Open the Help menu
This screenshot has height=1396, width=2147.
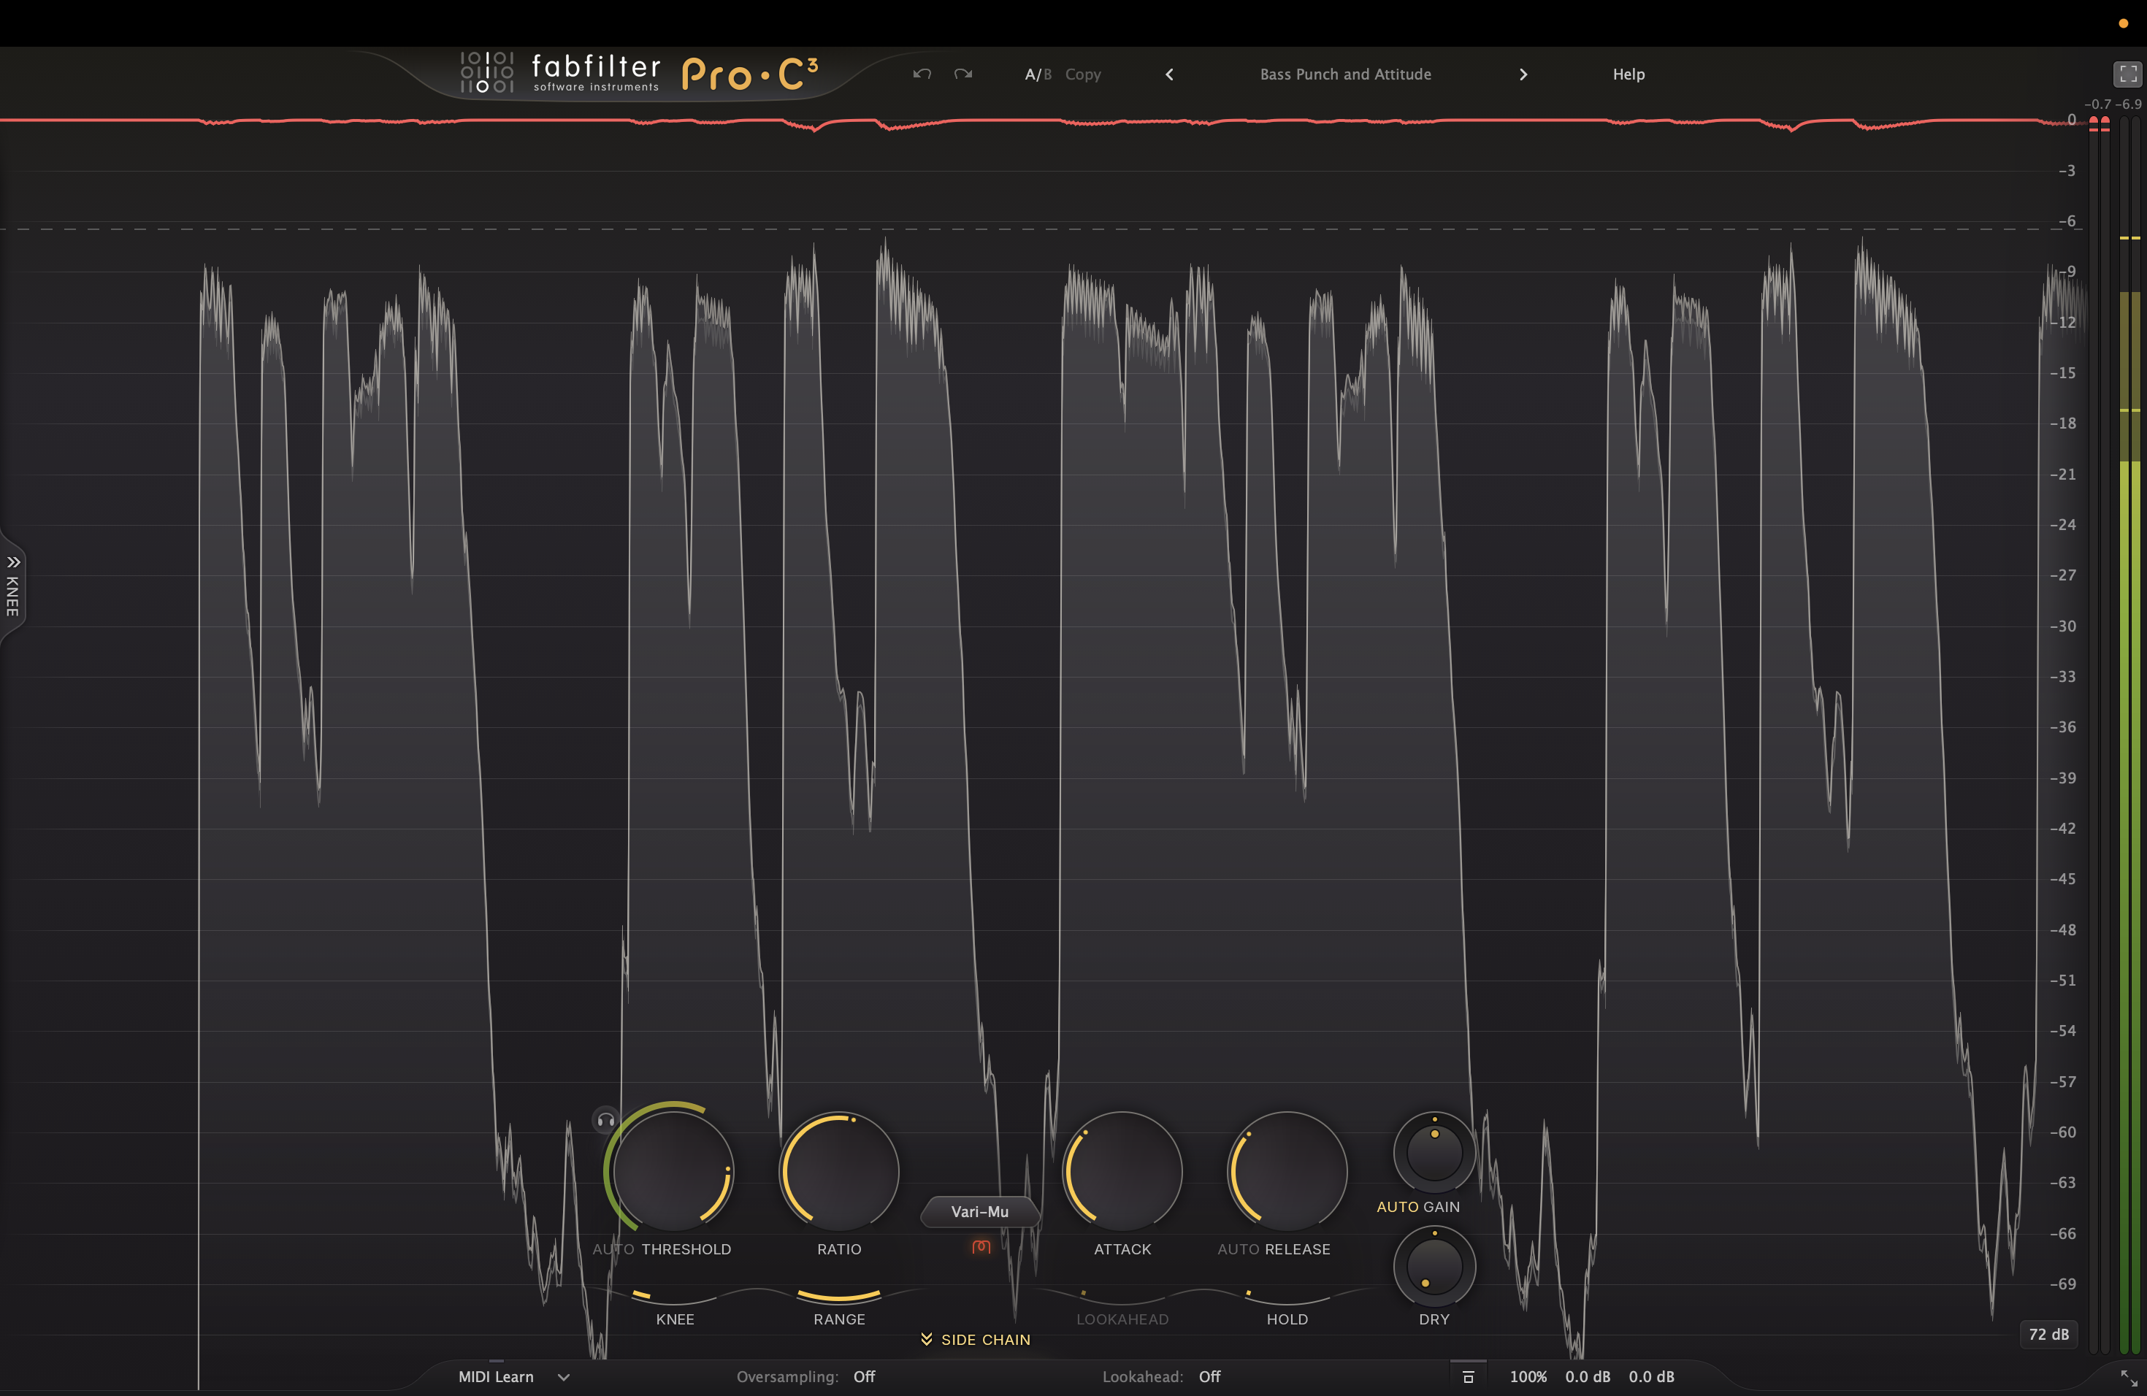[x=1629, y=74]
